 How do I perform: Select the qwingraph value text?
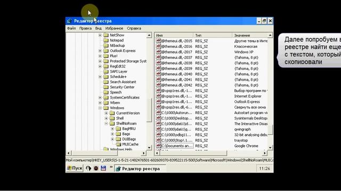(242, 129)
